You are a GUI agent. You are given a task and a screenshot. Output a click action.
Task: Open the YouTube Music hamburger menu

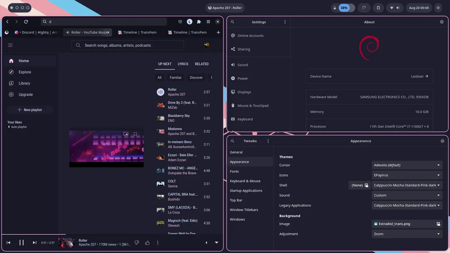pyautogui.click(x=10, y=45)
